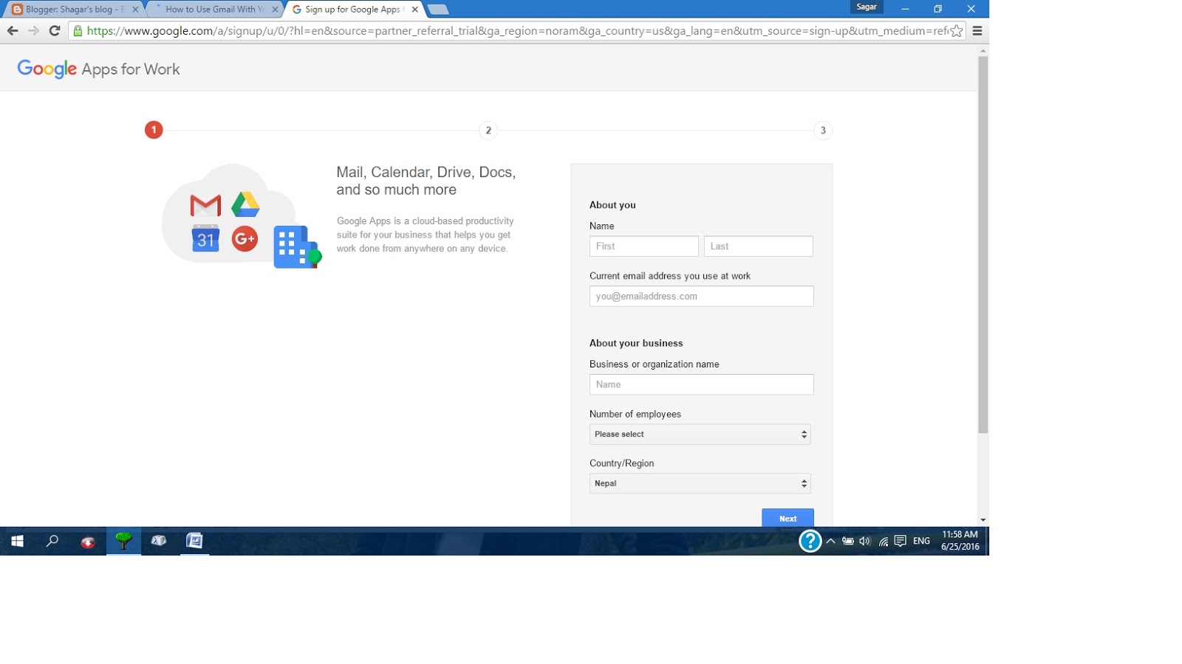This screenshot has width=1182, height=664.
Task: Open the Country/Region dropdown showing Nepal
Action: [x=700, y=483]
